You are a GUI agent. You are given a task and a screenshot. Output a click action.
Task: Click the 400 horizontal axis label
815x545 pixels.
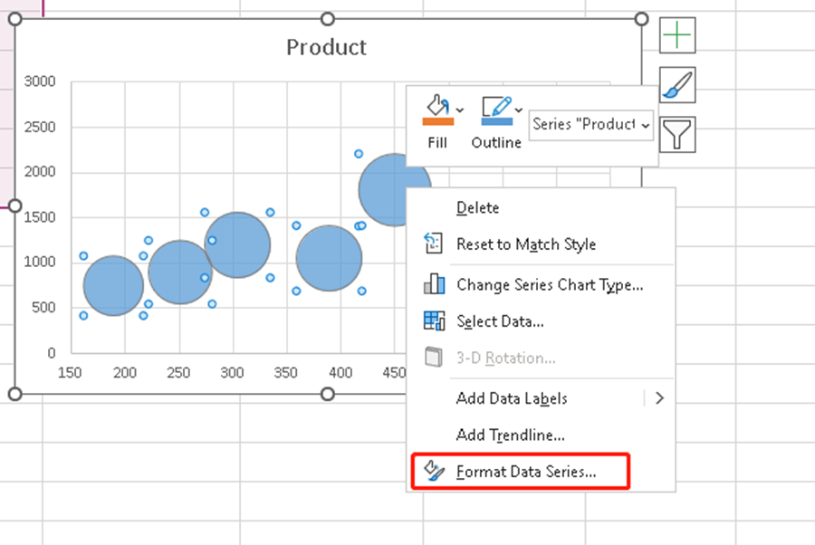pyautogui.click(x=340, y=372)
